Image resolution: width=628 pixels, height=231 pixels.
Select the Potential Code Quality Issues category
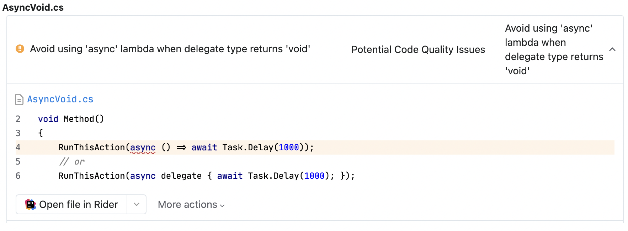[418, 49]
